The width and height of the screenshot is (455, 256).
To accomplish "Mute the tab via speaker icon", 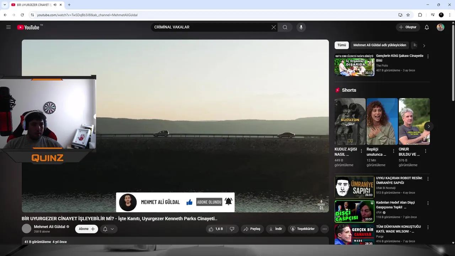I will (x=55, y=5).
